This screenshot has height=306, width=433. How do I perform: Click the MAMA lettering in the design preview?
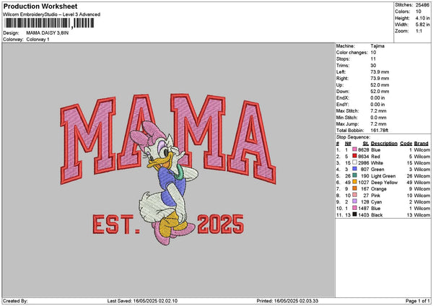pyautogui.click(x=168, y=138)
